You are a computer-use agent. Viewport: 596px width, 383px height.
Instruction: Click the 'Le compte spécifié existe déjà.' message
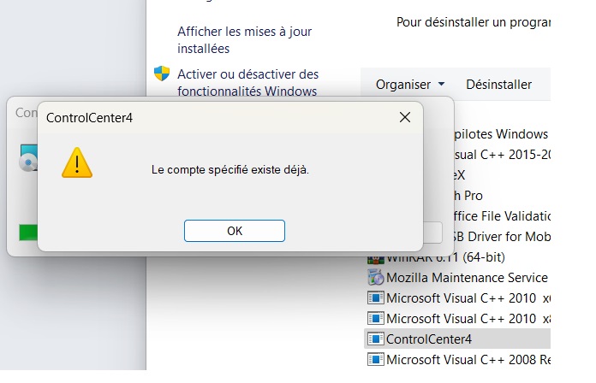click(230, 169)
